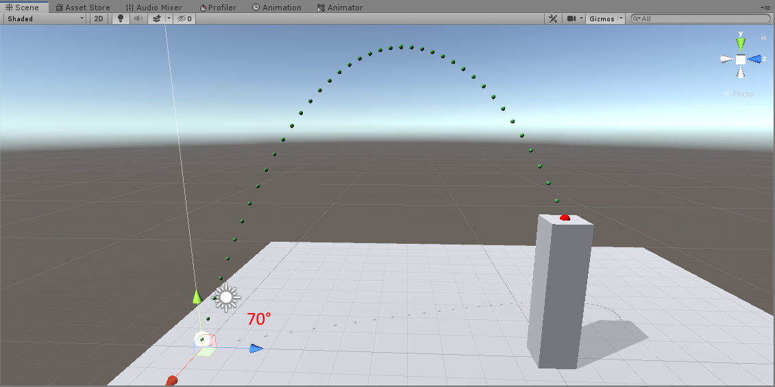Viewport: 775px width, 387px height.
Task: Open the scene camera settings dropdown arrow
Action: point(582,18)
